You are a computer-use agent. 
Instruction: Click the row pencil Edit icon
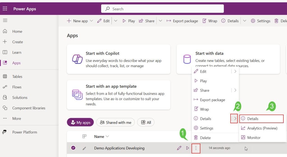tap(179, 148)
